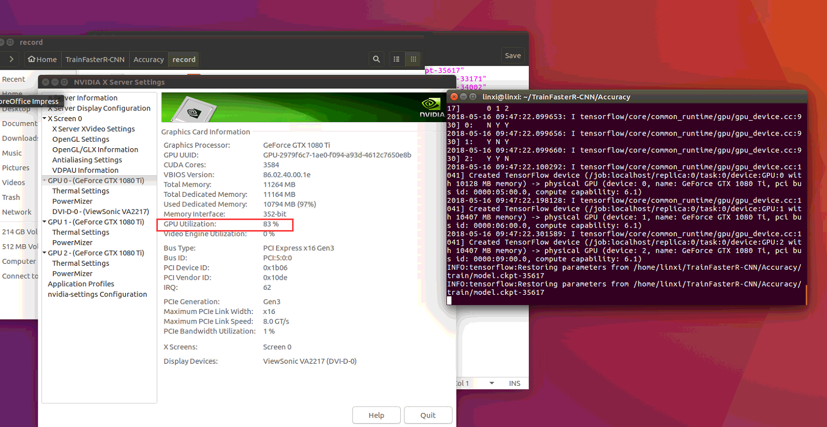The image size is (827, 427).
Task: Open Application Profiles
Action: pyautogui.click(x=81, y=284)
